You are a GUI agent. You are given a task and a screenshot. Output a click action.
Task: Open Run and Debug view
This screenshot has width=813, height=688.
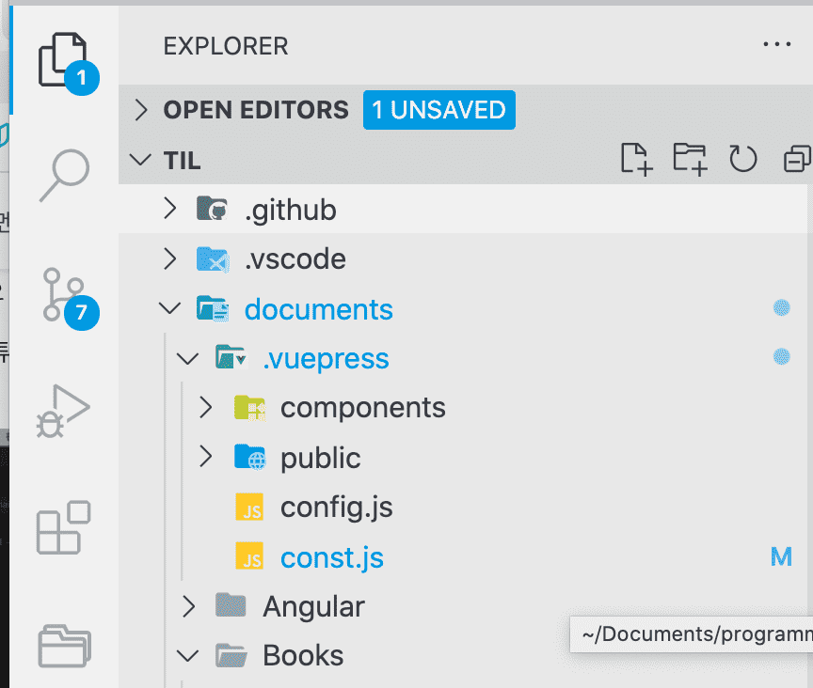63,412
